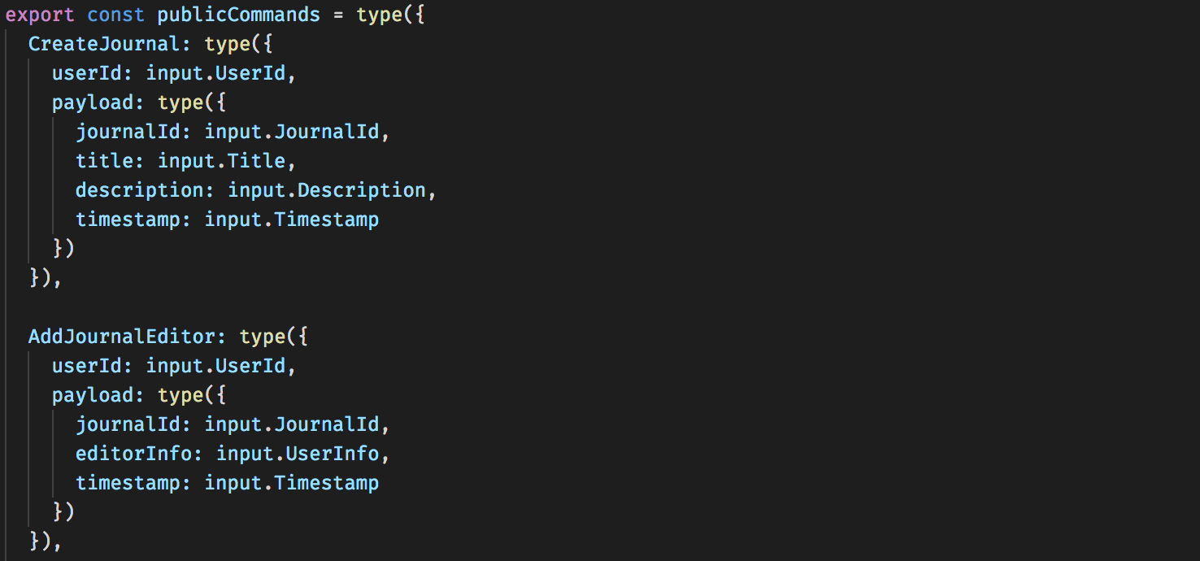This screenshot has width=1200, height=561.
Task: Click the Title type after input
Action: 256,161
